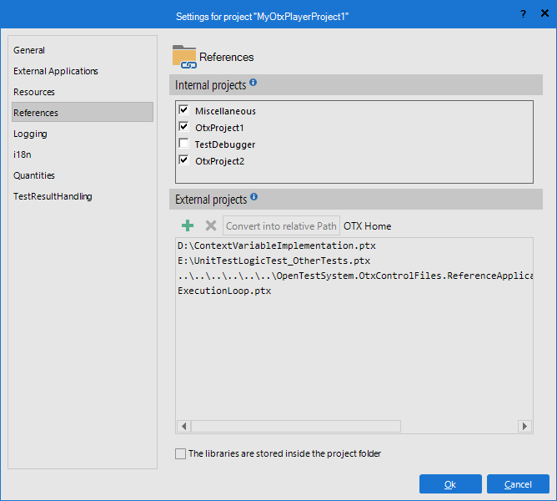Click the question mark help icon
The image size is (557, 501).
[523, 14]
